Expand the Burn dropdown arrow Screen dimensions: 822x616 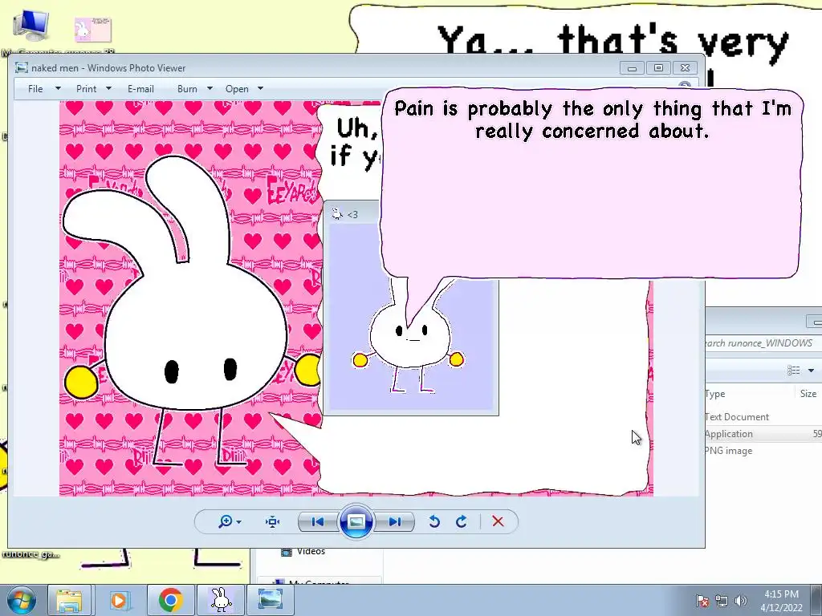[210, 88]
